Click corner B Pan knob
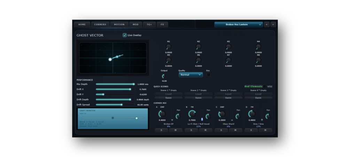The height and width of the screenshot is (157, 350). [208, 116]
